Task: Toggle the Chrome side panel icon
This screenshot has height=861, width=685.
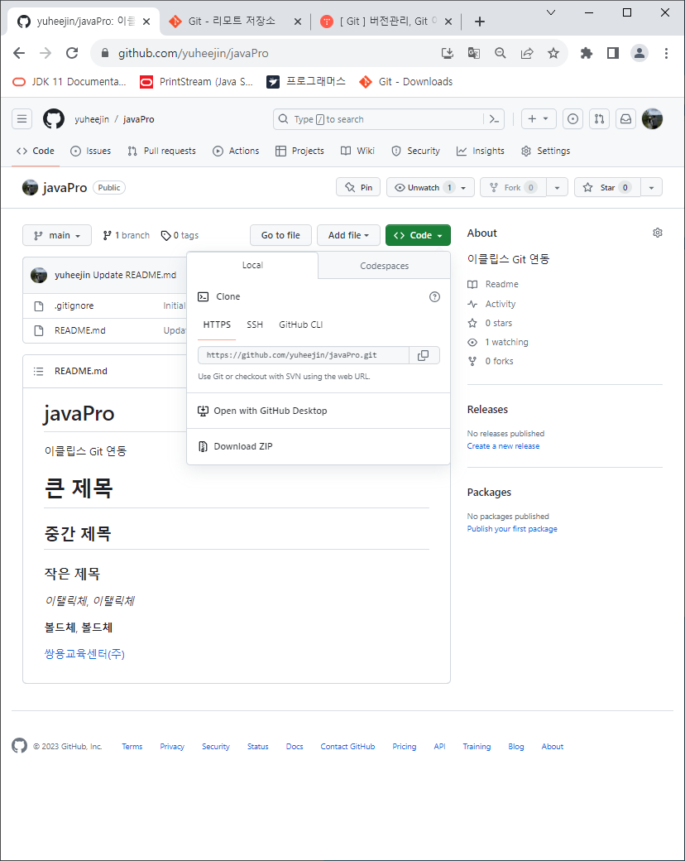Action: [x=613, y=53]
